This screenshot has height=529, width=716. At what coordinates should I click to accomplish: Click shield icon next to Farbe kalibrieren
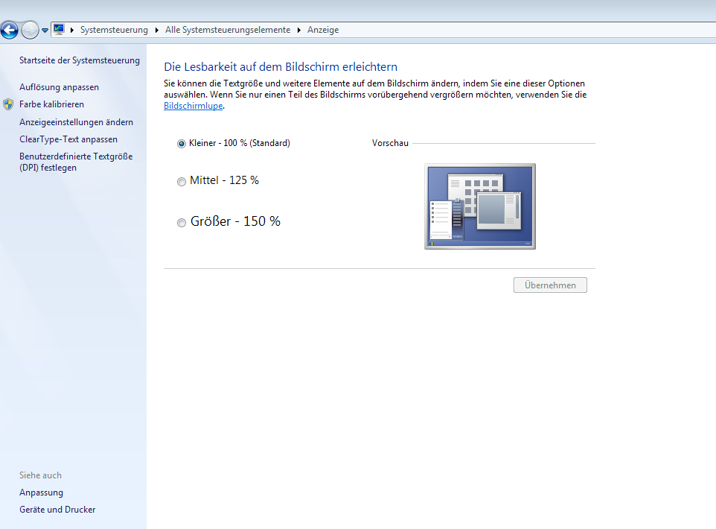[x=8, y=104]
